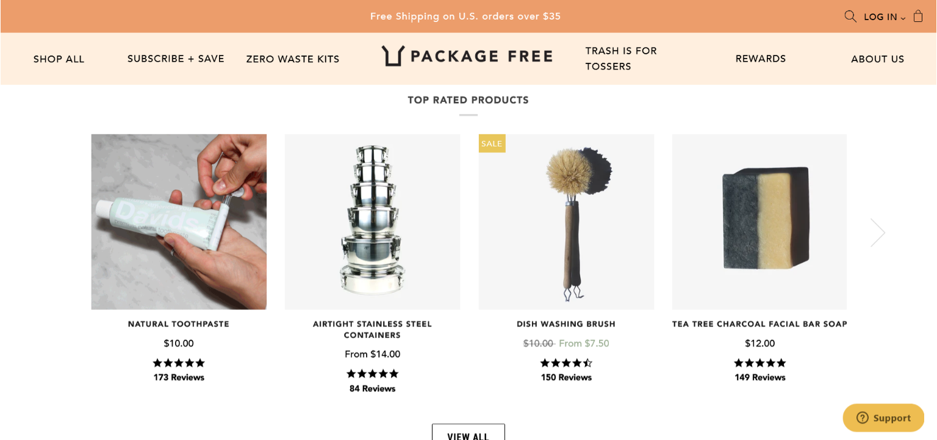Viewport: 937px width, 440px height.
Task: Click the VIEW ALL button
Action: (x=468, y=432)
